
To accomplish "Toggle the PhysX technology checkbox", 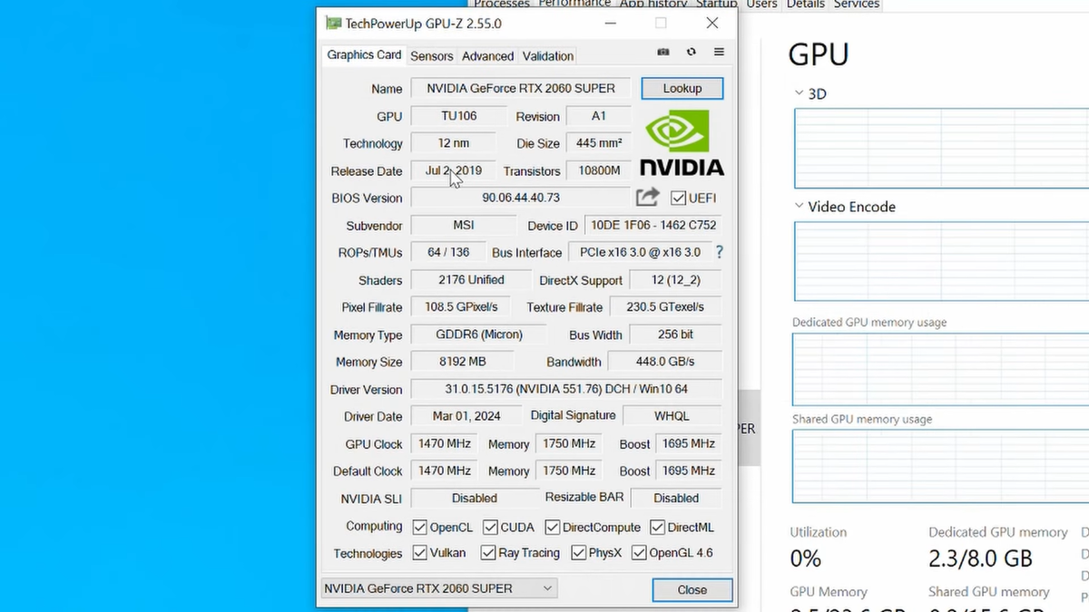I will (x=578, y=552).
